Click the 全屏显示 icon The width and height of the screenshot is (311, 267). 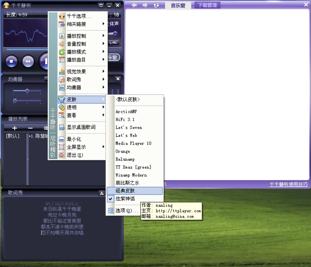click(62, 147)
